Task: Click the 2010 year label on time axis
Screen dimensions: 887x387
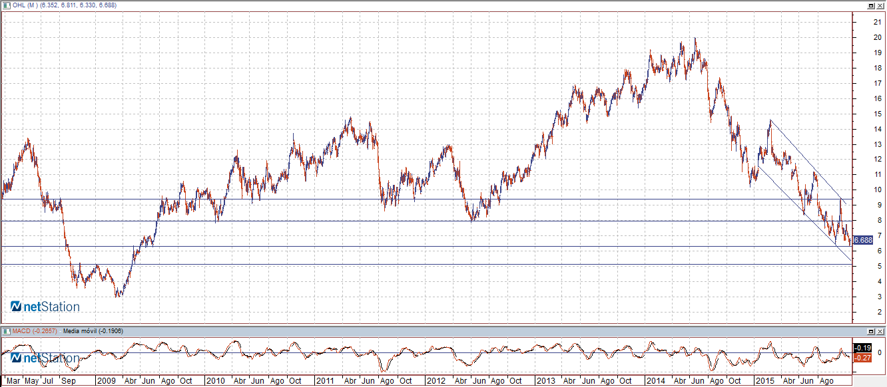Action: click(215, 381)
